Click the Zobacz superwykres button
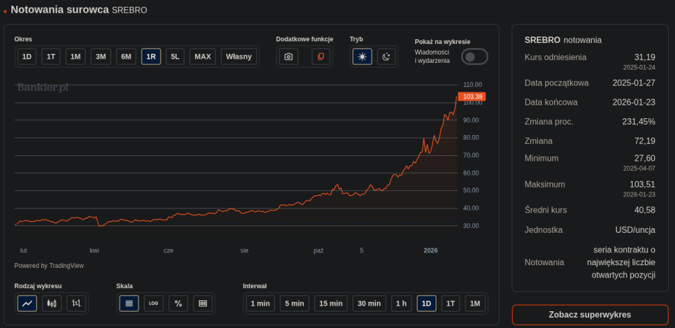Screen dimensions: 675x328 pos(589,315)
